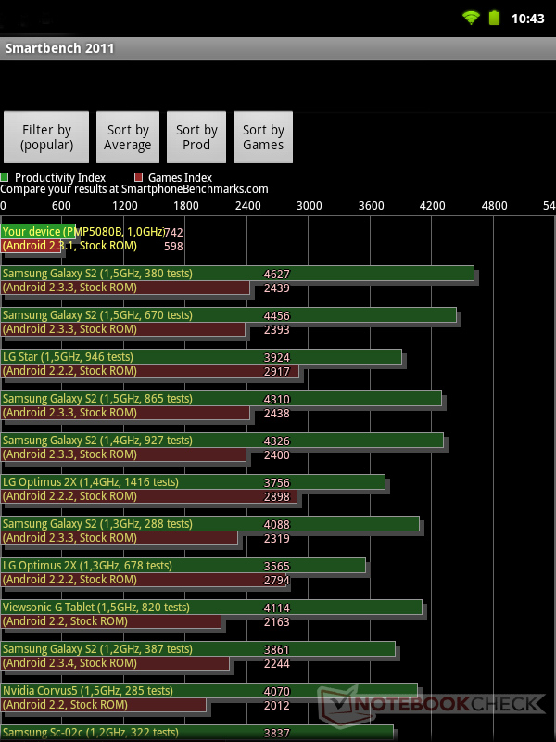Select the Nvidia Corvus5 285 tests row
Viewport: 556px width, 742px height.
coord(209,697)
